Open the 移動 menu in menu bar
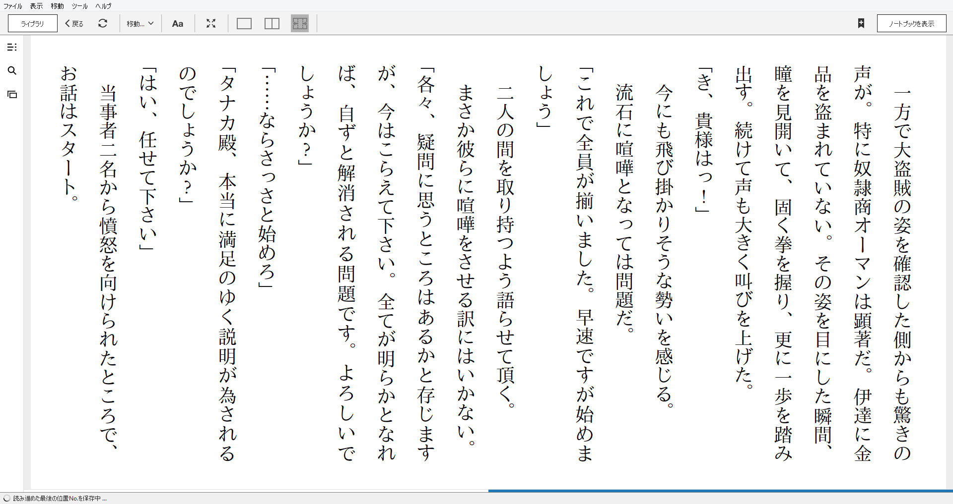 click(x=57, y=6)
